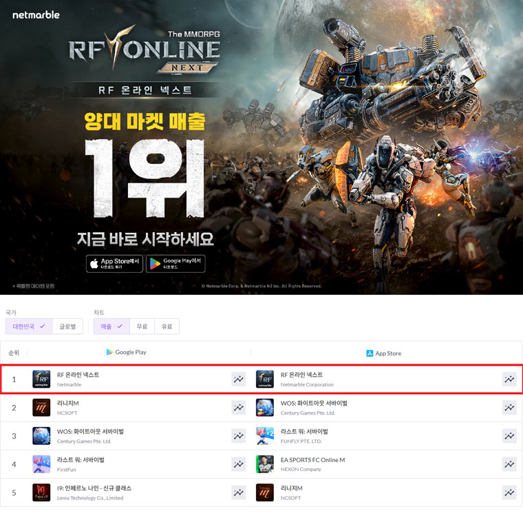Show trend chart for I9 인페르노 나인
523x520 pixels.
coord(239,492)
